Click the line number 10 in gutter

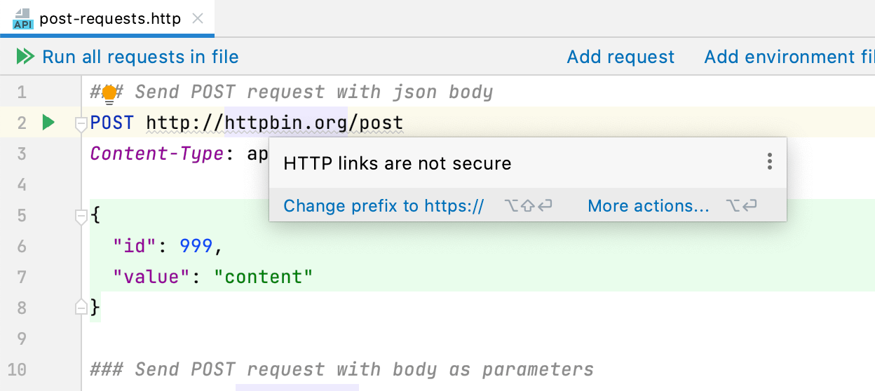18,369
